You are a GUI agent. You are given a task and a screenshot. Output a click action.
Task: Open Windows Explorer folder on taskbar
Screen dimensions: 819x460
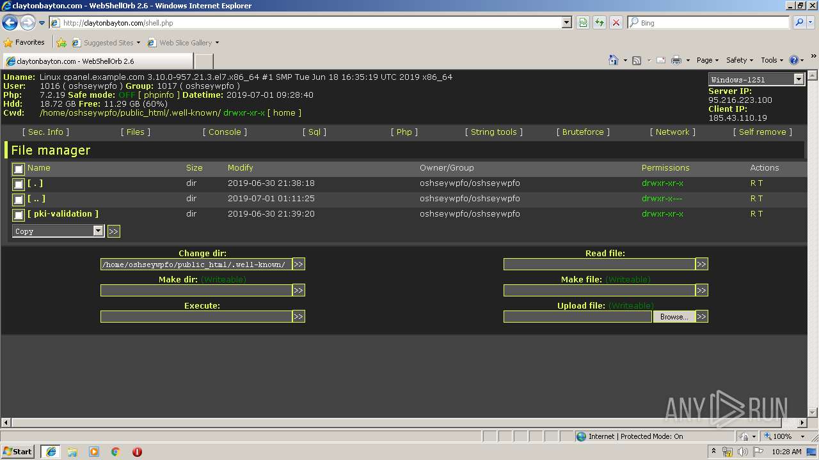tap(72, 452)
